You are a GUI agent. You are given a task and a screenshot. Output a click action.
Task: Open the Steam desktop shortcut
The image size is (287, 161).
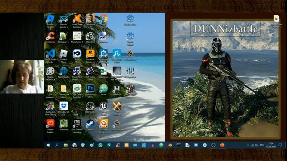click(90, 125)
